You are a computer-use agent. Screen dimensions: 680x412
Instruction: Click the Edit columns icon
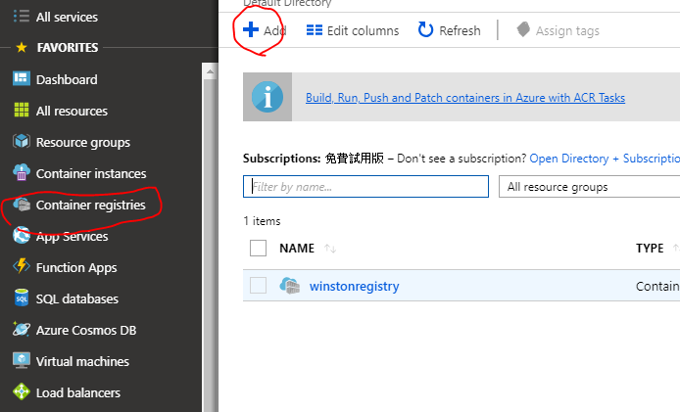(x=315, y=30)
